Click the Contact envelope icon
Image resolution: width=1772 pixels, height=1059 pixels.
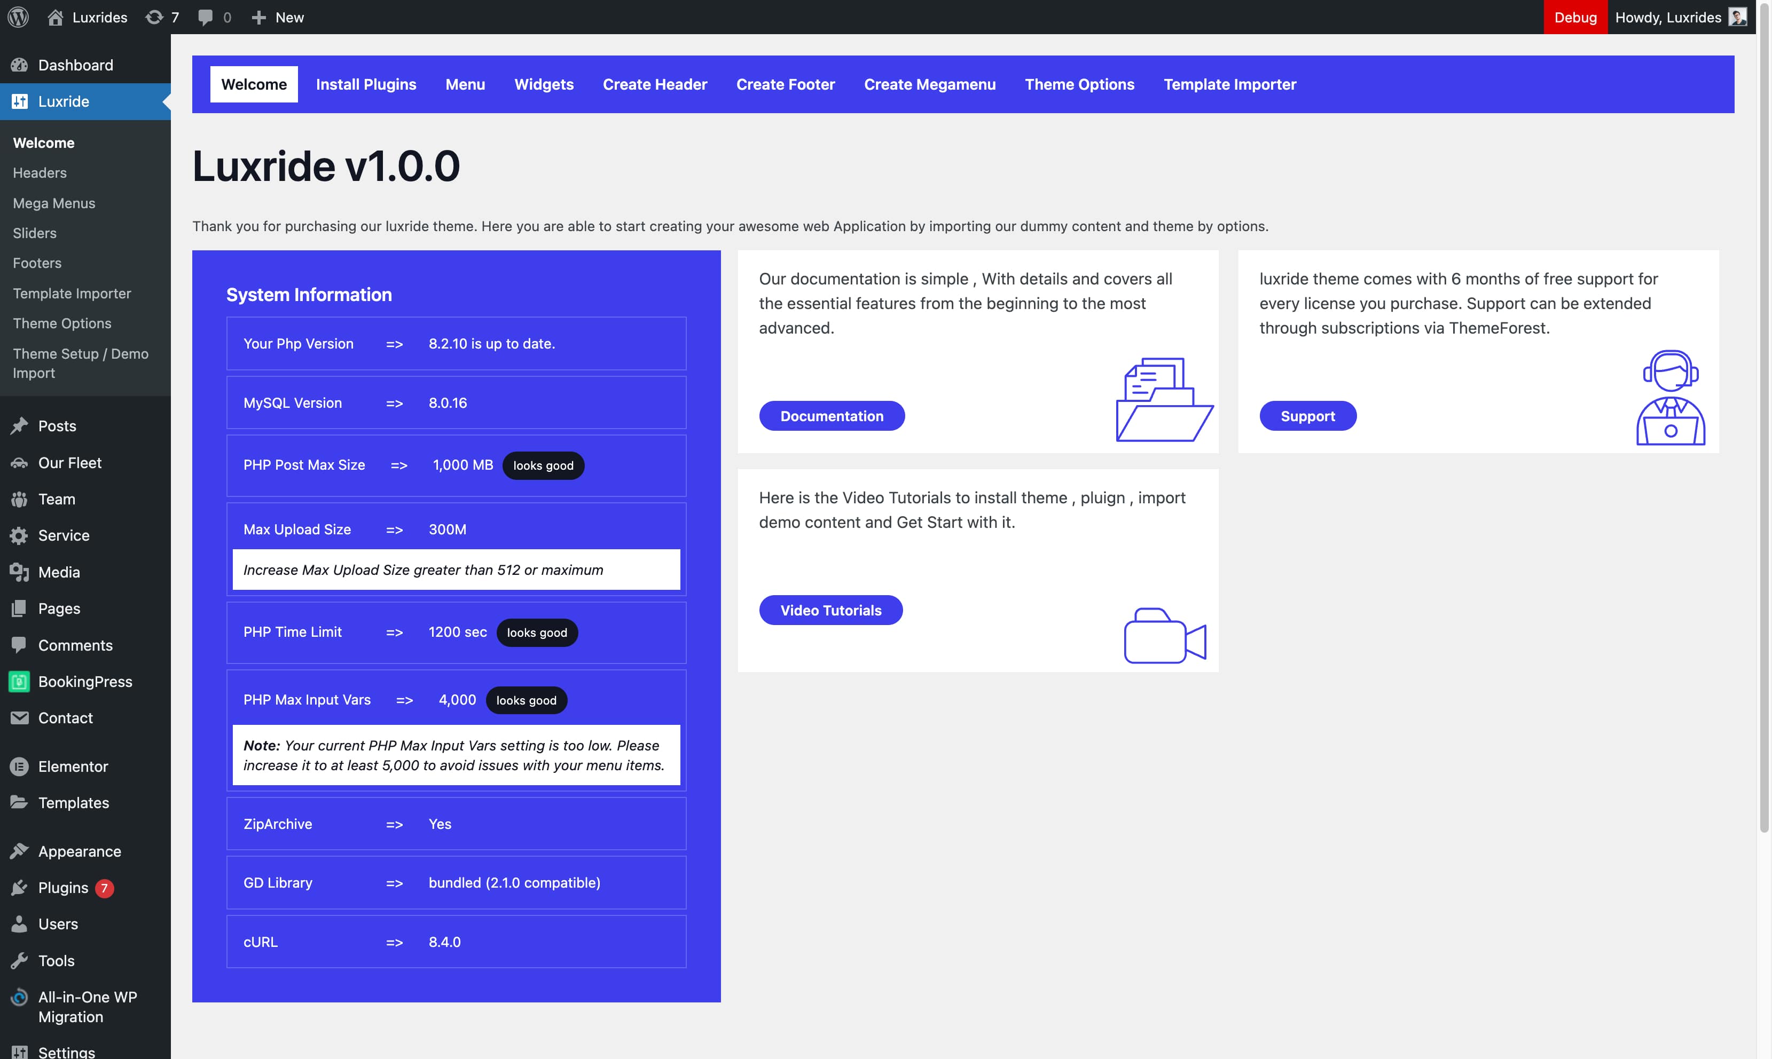point(19,718)
